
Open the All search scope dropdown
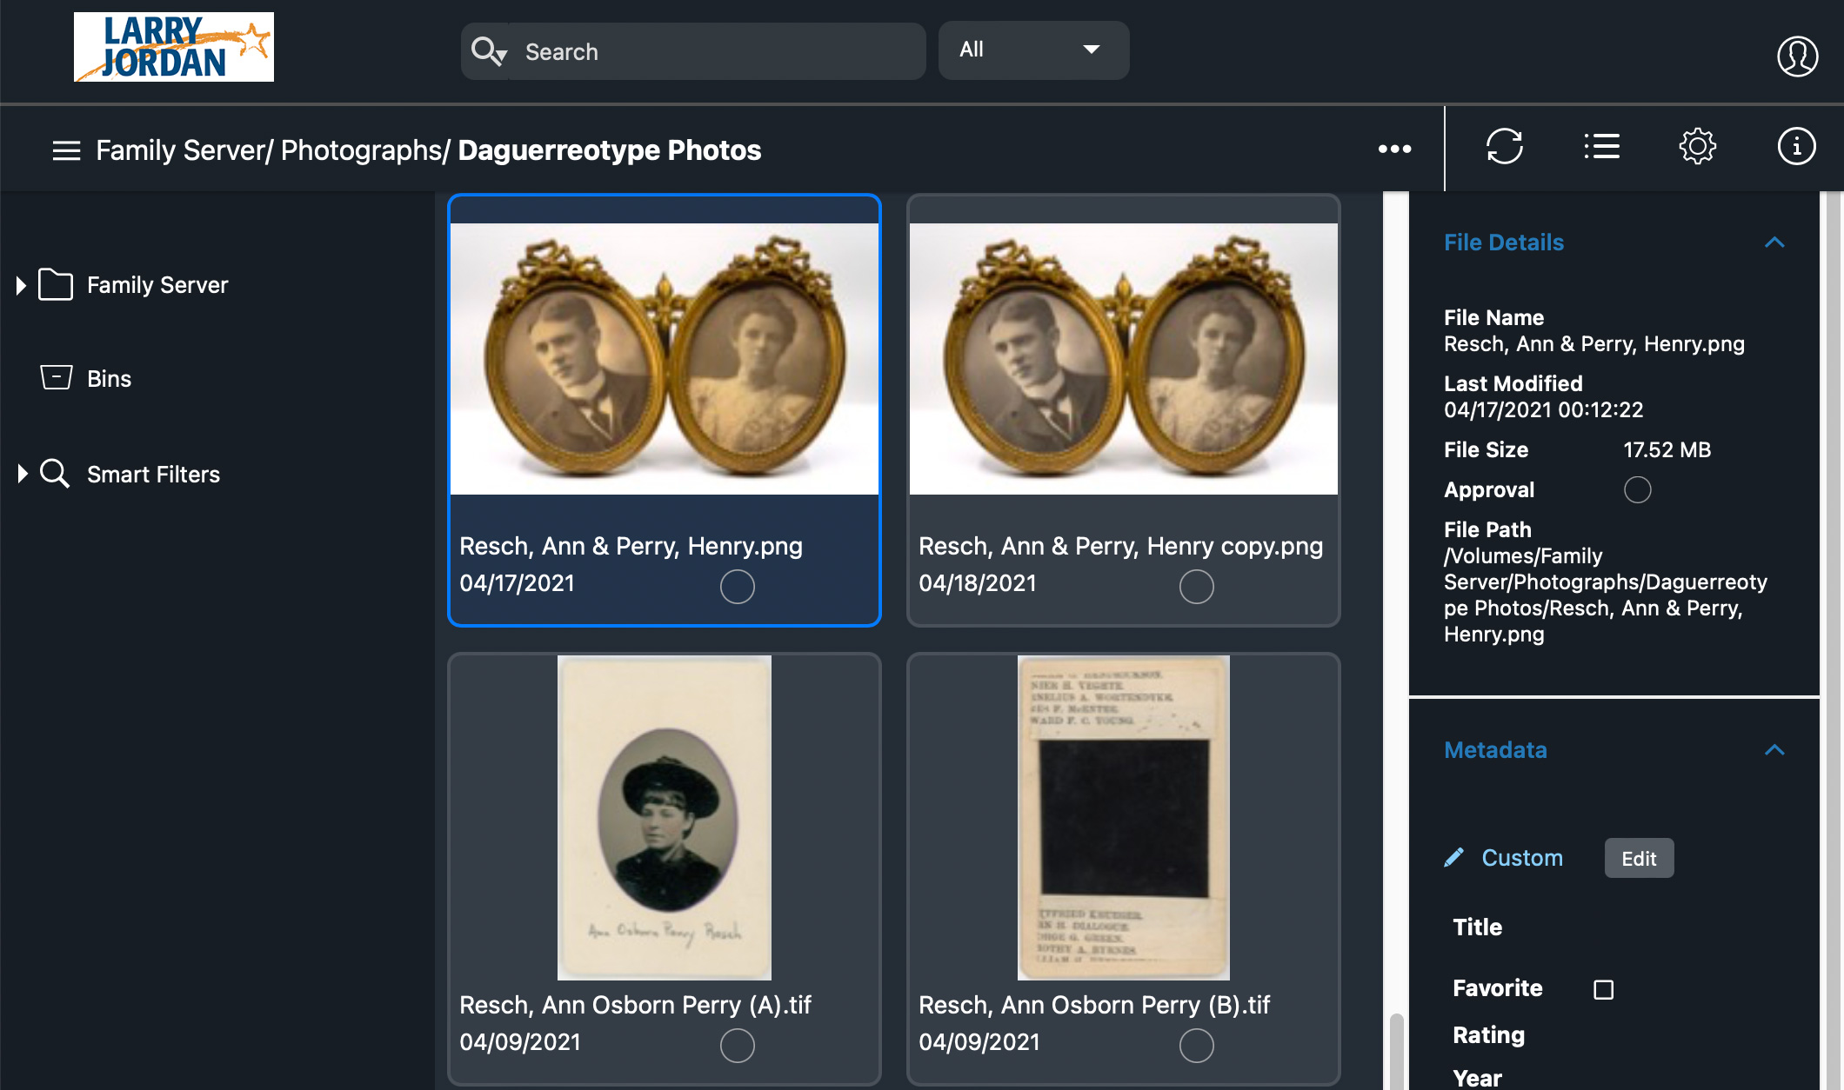pyautogui.click(x=1032, y=50)
